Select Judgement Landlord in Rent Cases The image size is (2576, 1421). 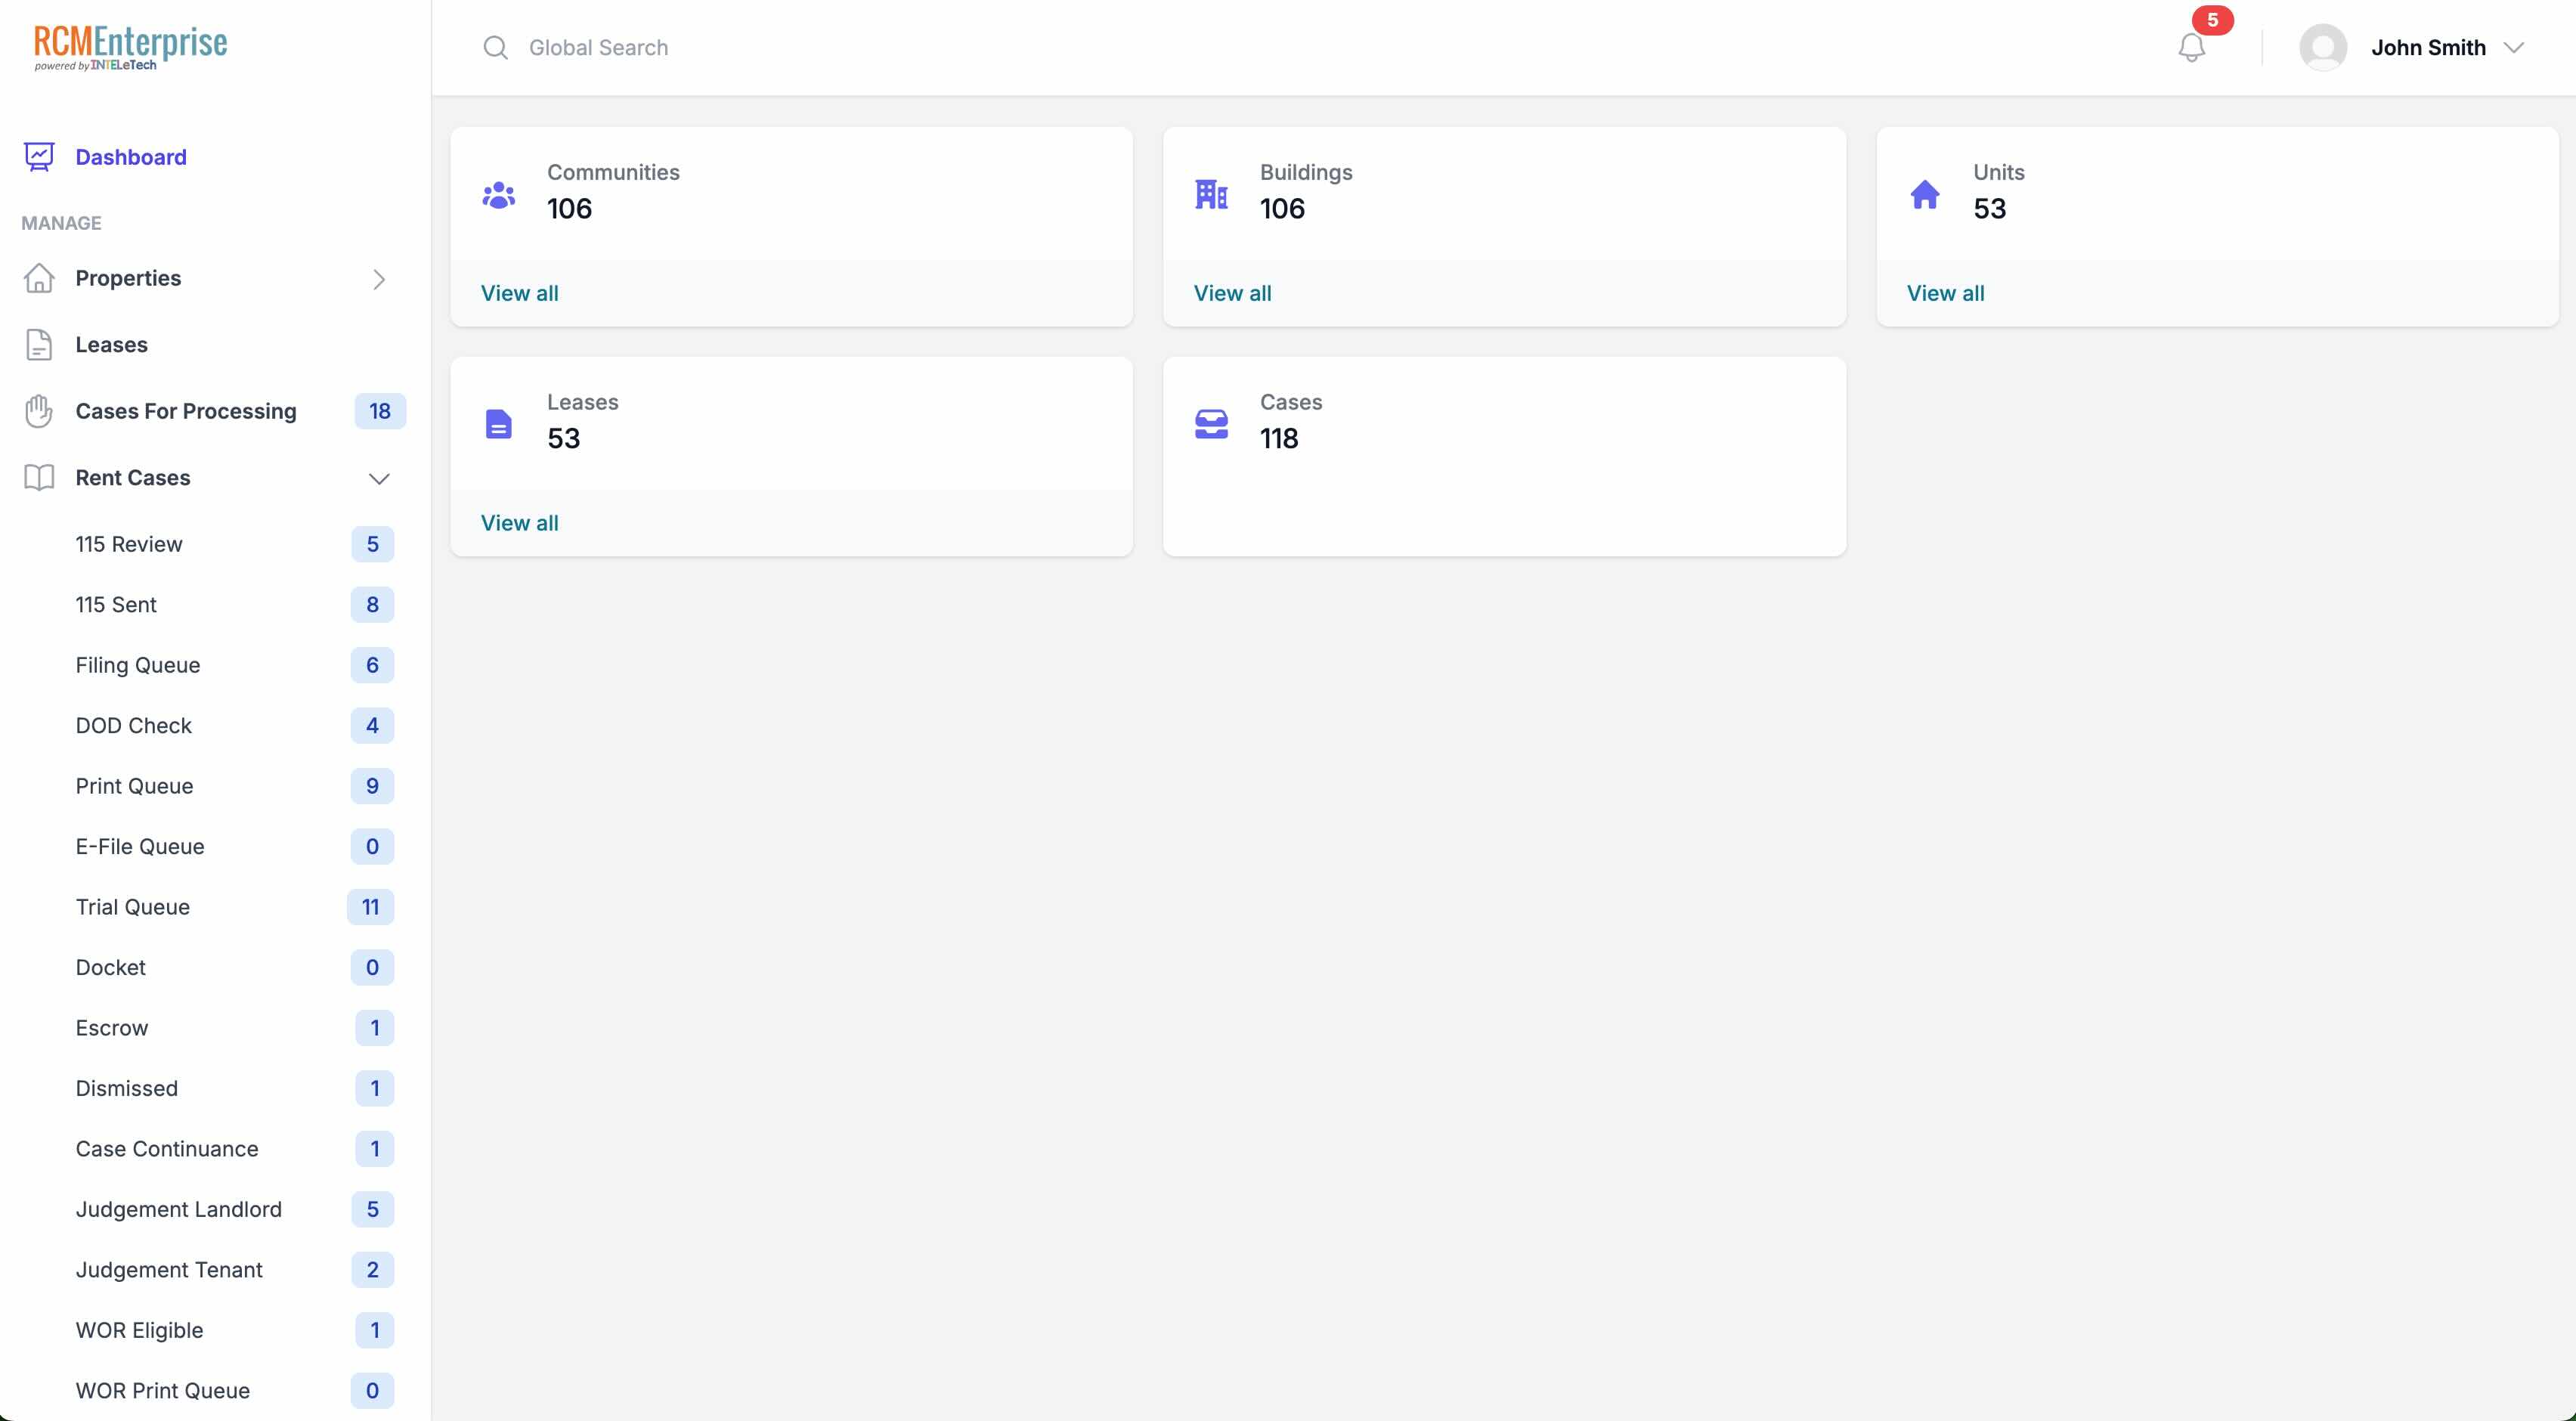[179, 1209]
